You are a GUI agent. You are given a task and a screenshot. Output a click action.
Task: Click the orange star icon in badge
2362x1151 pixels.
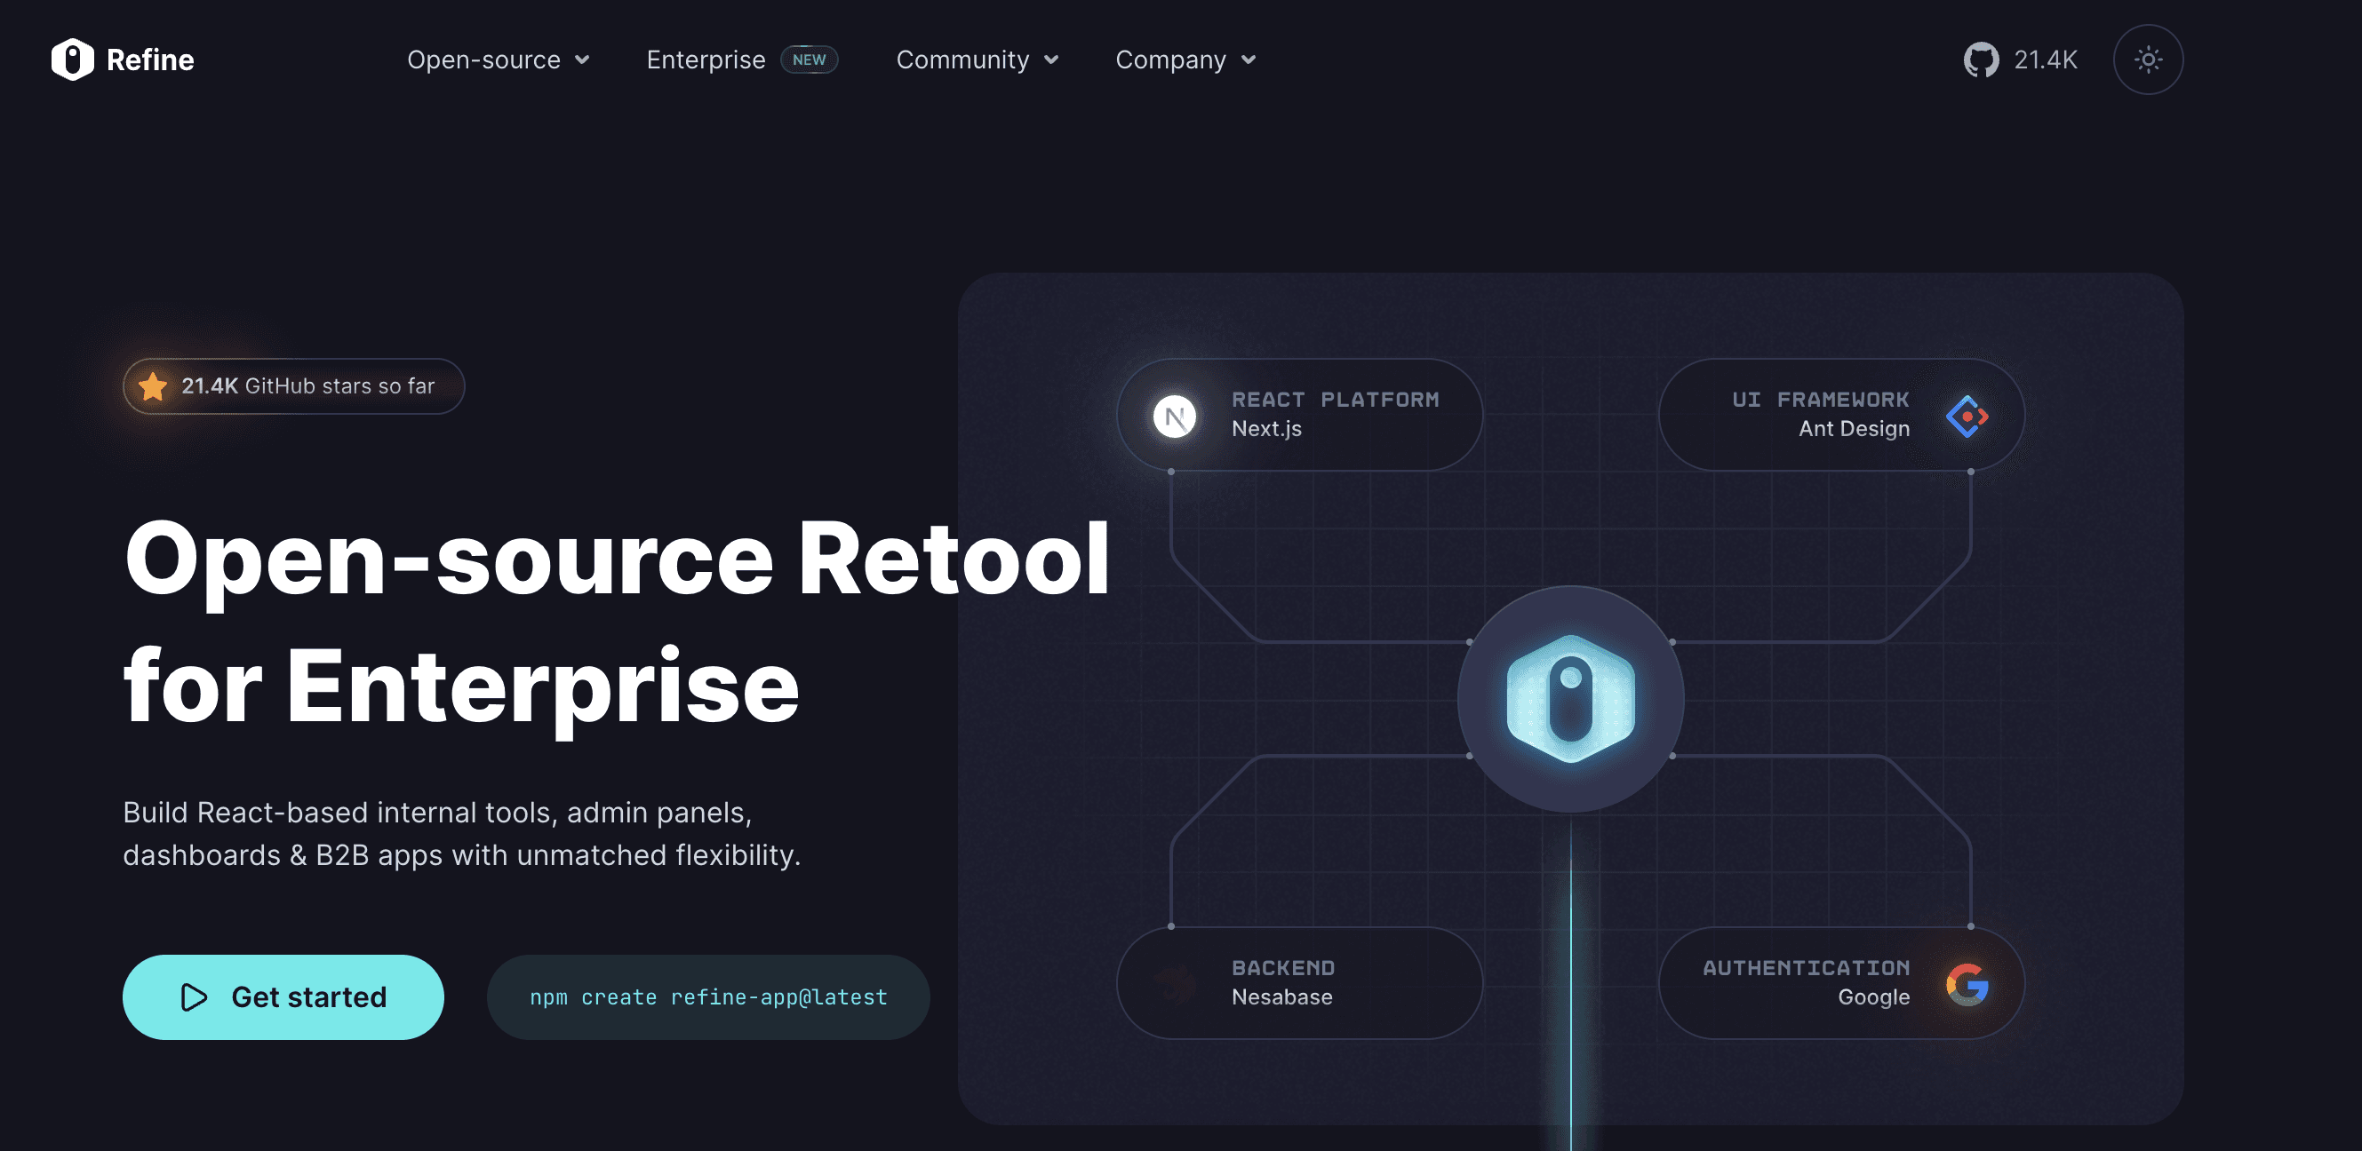point(153,386)
